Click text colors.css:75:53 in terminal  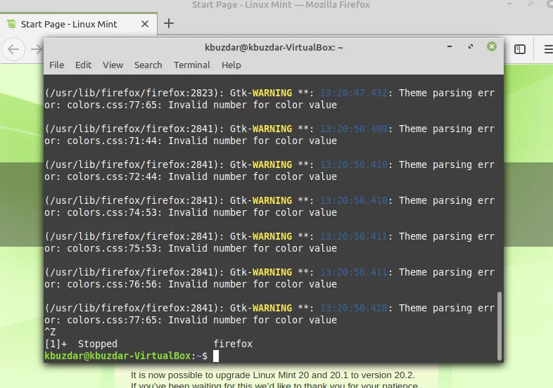[x=111, y=248]
